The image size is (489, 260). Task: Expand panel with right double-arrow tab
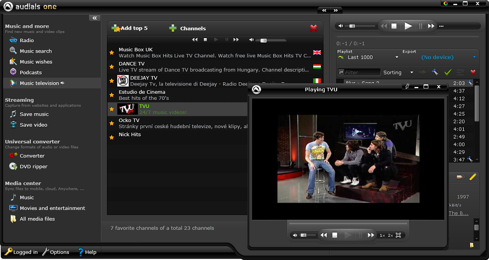click(x=336, y=11)
